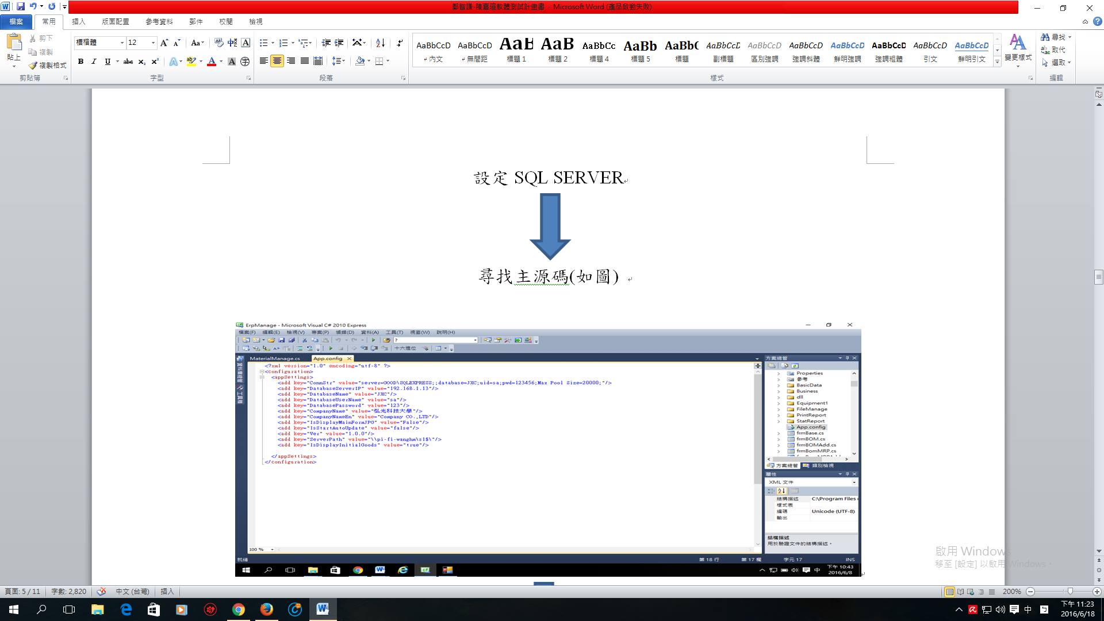Click the Sort icon
The width and height of the screenshot is (1104, 621).
(x=380, y=43)
